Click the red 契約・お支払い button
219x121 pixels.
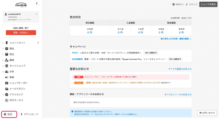(x=21, y=33)
